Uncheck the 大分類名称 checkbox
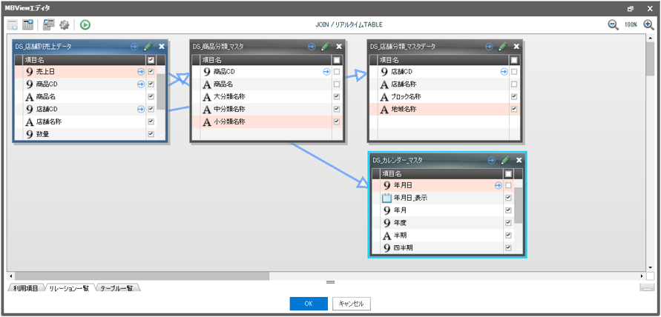Image resolution: width=661 pixels, height=317 pixels. [336, 97]
